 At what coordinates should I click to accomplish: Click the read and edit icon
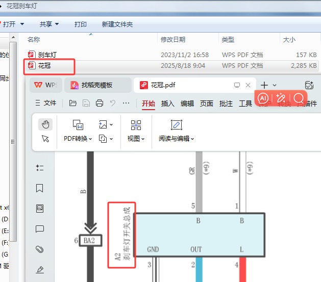pos(177,125)
